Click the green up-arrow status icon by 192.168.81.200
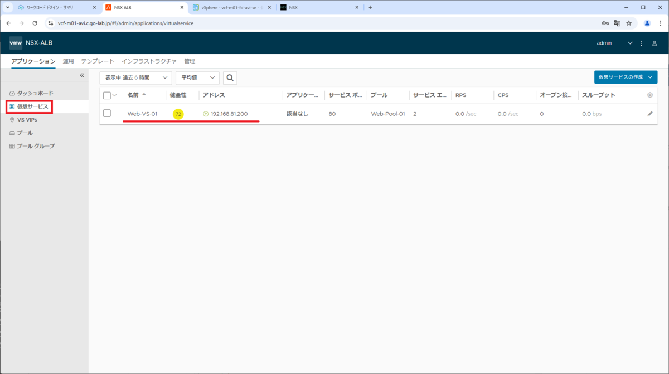The height and width of the screenshot is (374, 669). [206, 114]
